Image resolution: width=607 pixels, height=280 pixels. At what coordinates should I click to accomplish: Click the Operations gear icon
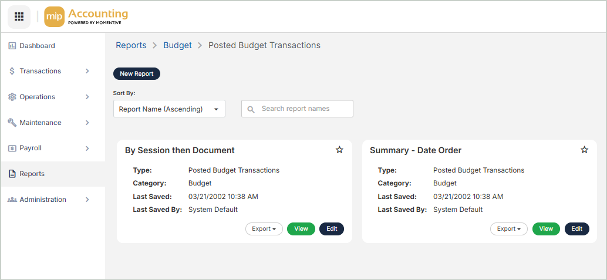coord(12,97)
